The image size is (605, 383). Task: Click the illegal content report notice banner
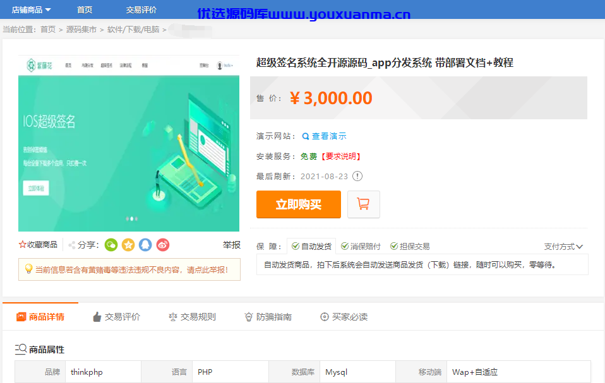tap(129, 269)
